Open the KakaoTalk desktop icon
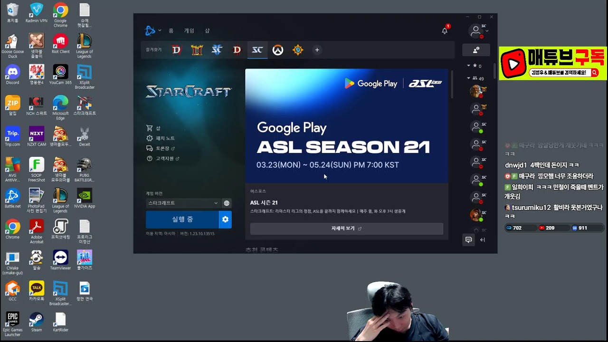 click(37, 291)
